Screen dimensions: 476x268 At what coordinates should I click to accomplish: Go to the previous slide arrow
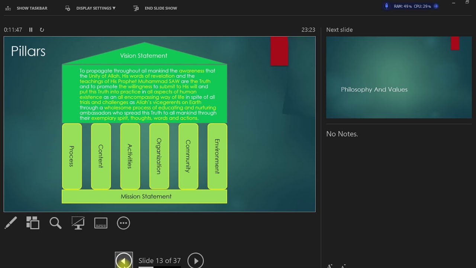pyautogui.click(x=124, y=260)
